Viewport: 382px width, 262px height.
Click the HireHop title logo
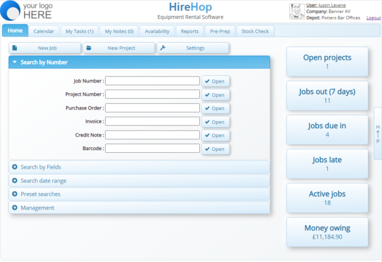click(x=190, y=7)
